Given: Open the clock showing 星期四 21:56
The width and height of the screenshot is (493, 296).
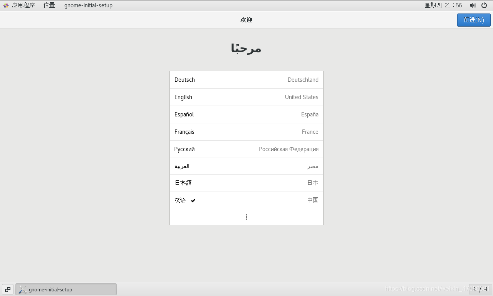Looking at the screenshot, I should pyautogui.click(x=443, y=5).
